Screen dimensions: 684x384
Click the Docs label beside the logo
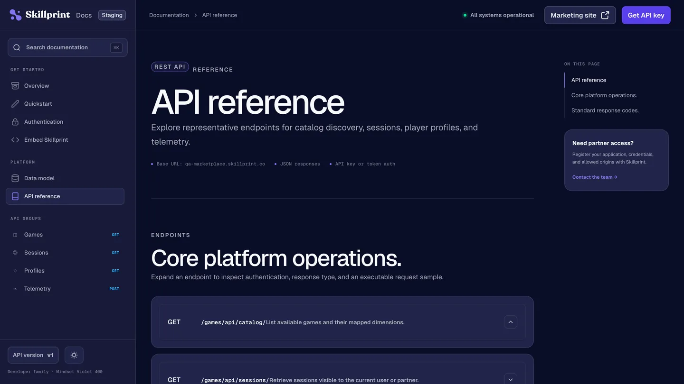[84, 15]
